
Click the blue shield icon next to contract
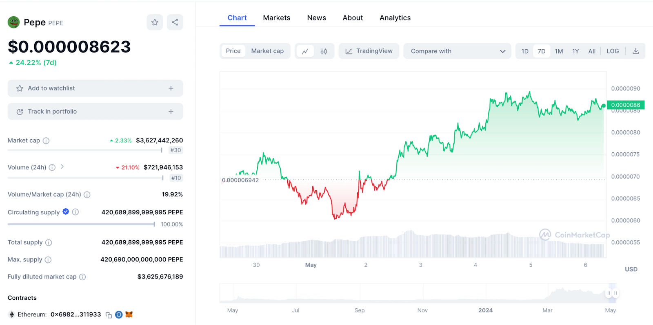[119, 315]
